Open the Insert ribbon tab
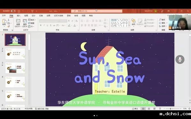The image size is (191, 119). 19,16
